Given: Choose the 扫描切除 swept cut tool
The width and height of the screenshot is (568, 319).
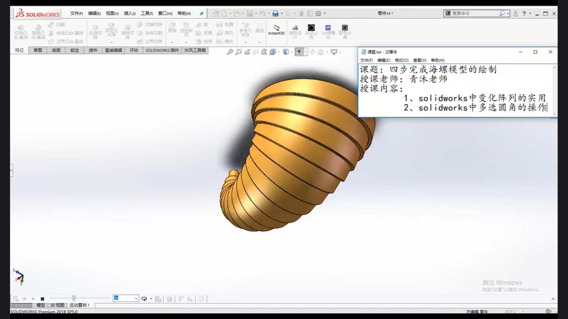Looking at the screenshot, I should (150, 25).
